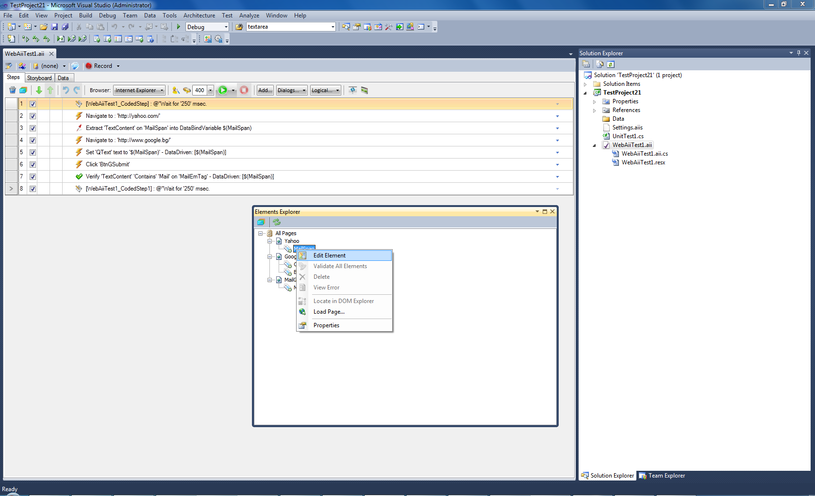Viewport: 815px width, 496px height.
Task: Click the Save floppy disk icon
Action: pyautogui.click(x=54, y=27)
